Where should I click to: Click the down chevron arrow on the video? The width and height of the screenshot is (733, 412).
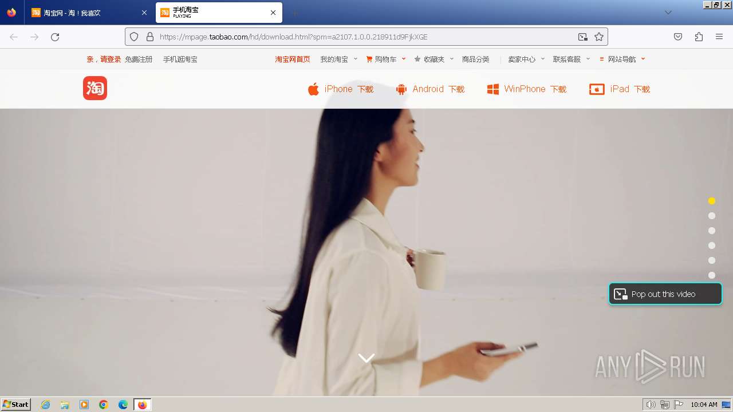(x=366, y=358)
